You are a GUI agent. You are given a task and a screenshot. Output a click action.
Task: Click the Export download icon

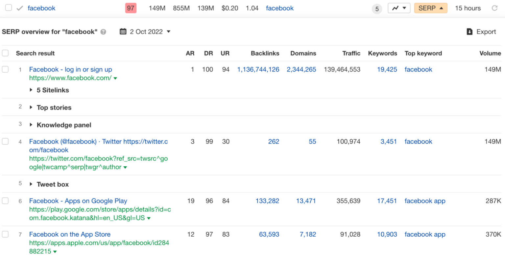(x=469, y=32)
